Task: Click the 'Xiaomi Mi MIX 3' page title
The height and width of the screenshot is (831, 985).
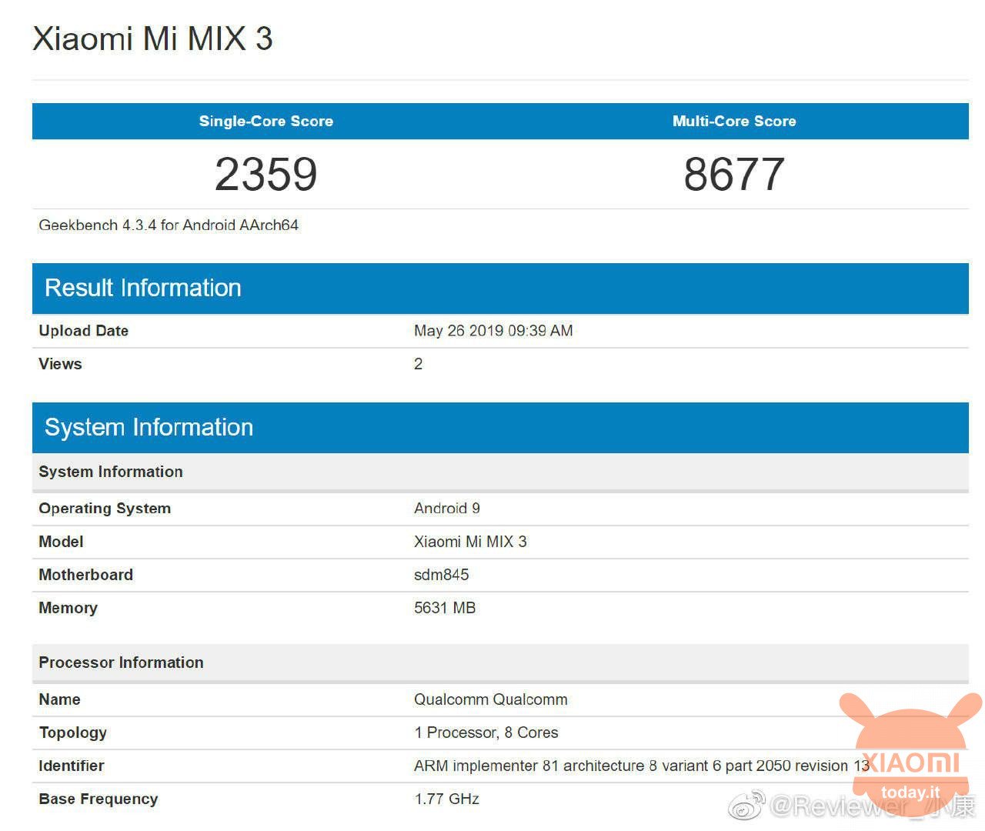Action: [152, 38]
